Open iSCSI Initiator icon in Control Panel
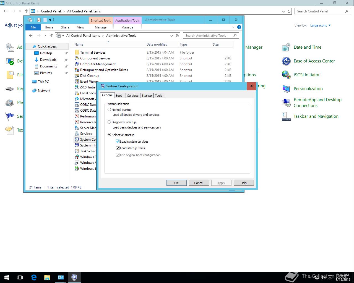This screenshot has height=283, width=354. 286,75
